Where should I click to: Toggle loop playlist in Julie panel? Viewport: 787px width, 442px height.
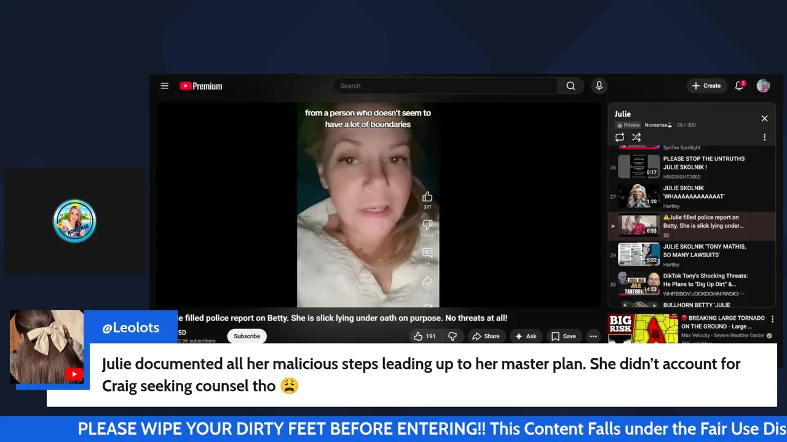[620, 138]
